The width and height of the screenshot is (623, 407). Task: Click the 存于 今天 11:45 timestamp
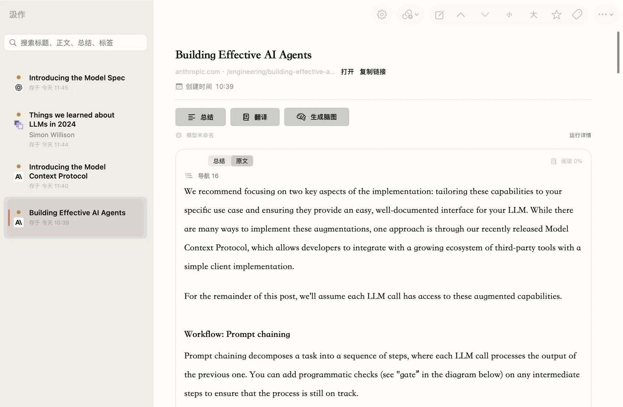pyautogui.click(x=49, y=88)
